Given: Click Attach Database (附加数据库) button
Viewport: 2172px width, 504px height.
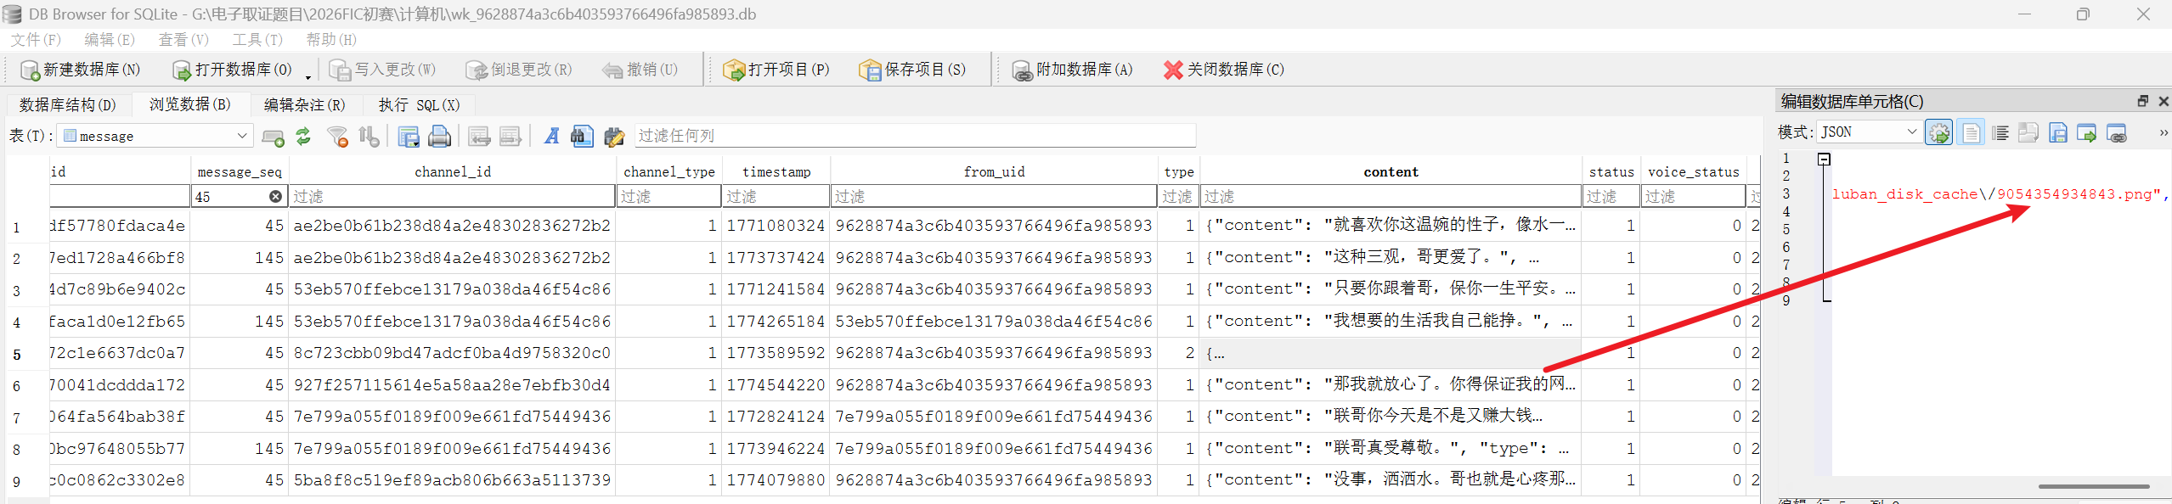Looking at the screenshot, I should coord(1071,70).
